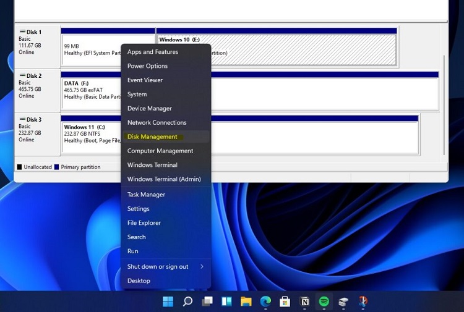Choose File Explorer in the menu
Screen dimensions: 464x312
(x=166, y=223)
